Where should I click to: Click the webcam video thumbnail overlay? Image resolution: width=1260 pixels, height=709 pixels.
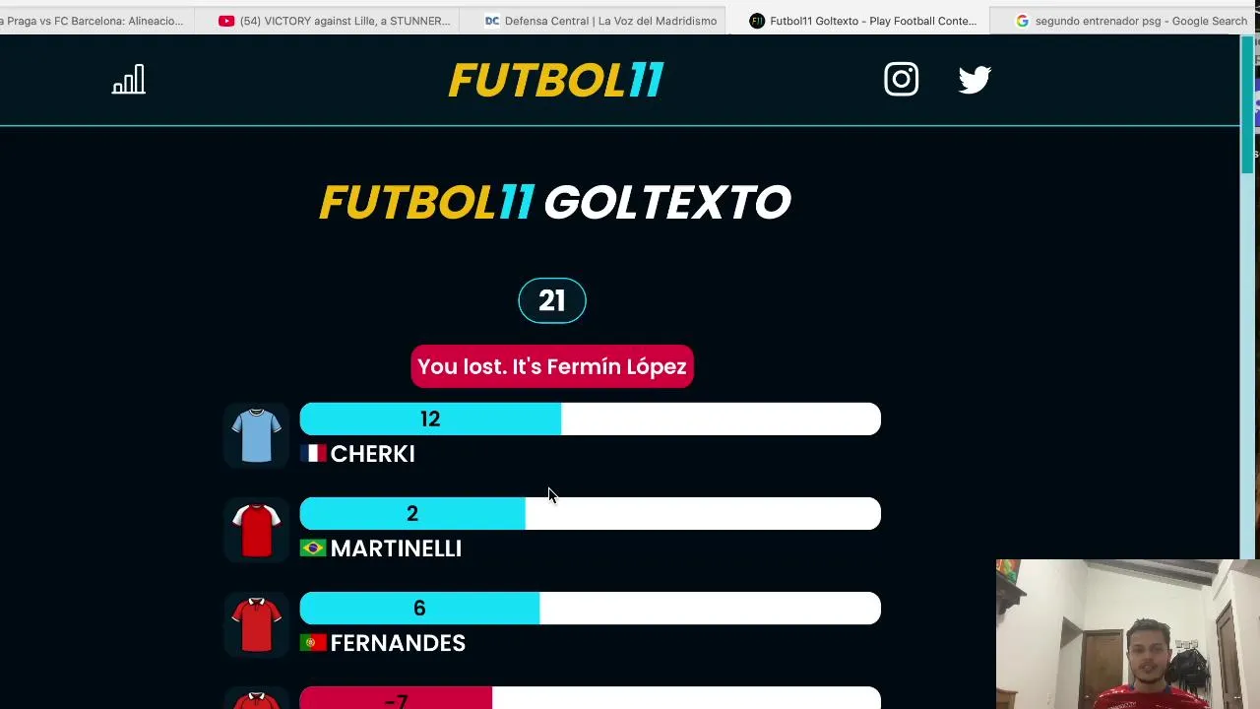1127,634
